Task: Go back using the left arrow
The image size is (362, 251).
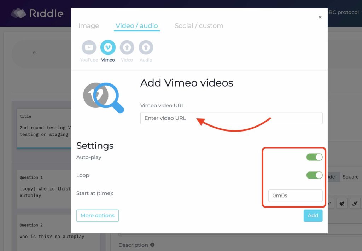Action: pos(34,53)
